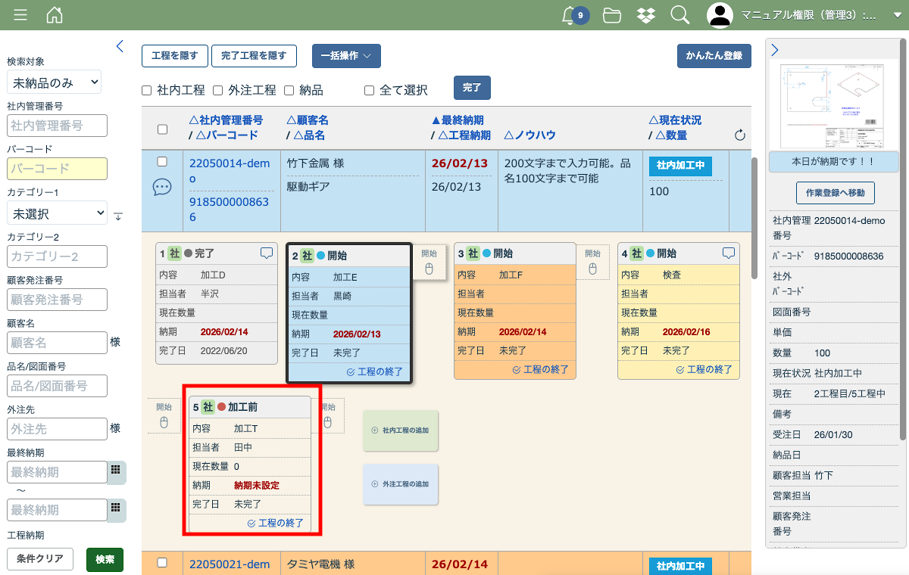This screenshot has width=909, height=575.
Task: Open calendar picker beside first 最終納期 field
Action: pyautogui.click(x=116, y=470)
